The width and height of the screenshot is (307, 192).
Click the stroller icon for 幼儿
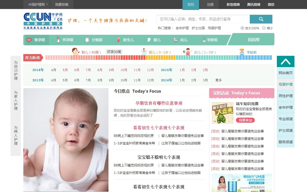pyautogui.click(x=176, y=40)
